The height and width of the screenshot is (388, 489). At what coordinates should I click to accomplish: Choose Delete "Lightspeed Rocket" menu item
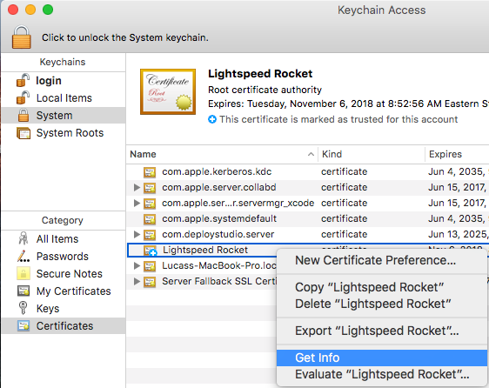[x=382, y=304]
